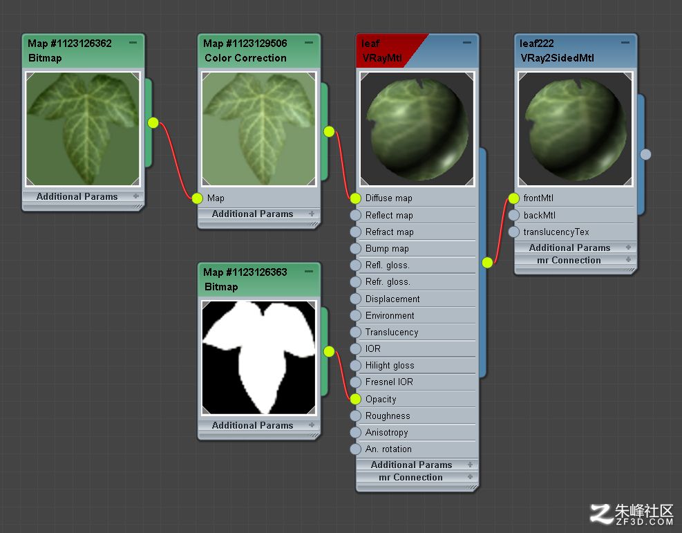The width and height of the screenshot is (682, 533).
Task: Click the 'Displacement' slot label
Action: tap(392, 299)
